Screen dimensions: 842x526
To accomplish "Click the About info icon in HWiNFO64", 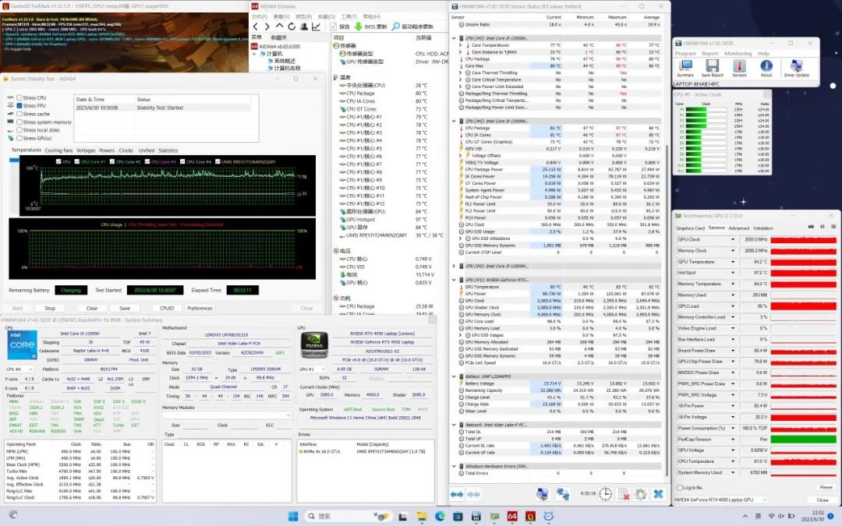I will pyautogui.click(x=766, y=67).
